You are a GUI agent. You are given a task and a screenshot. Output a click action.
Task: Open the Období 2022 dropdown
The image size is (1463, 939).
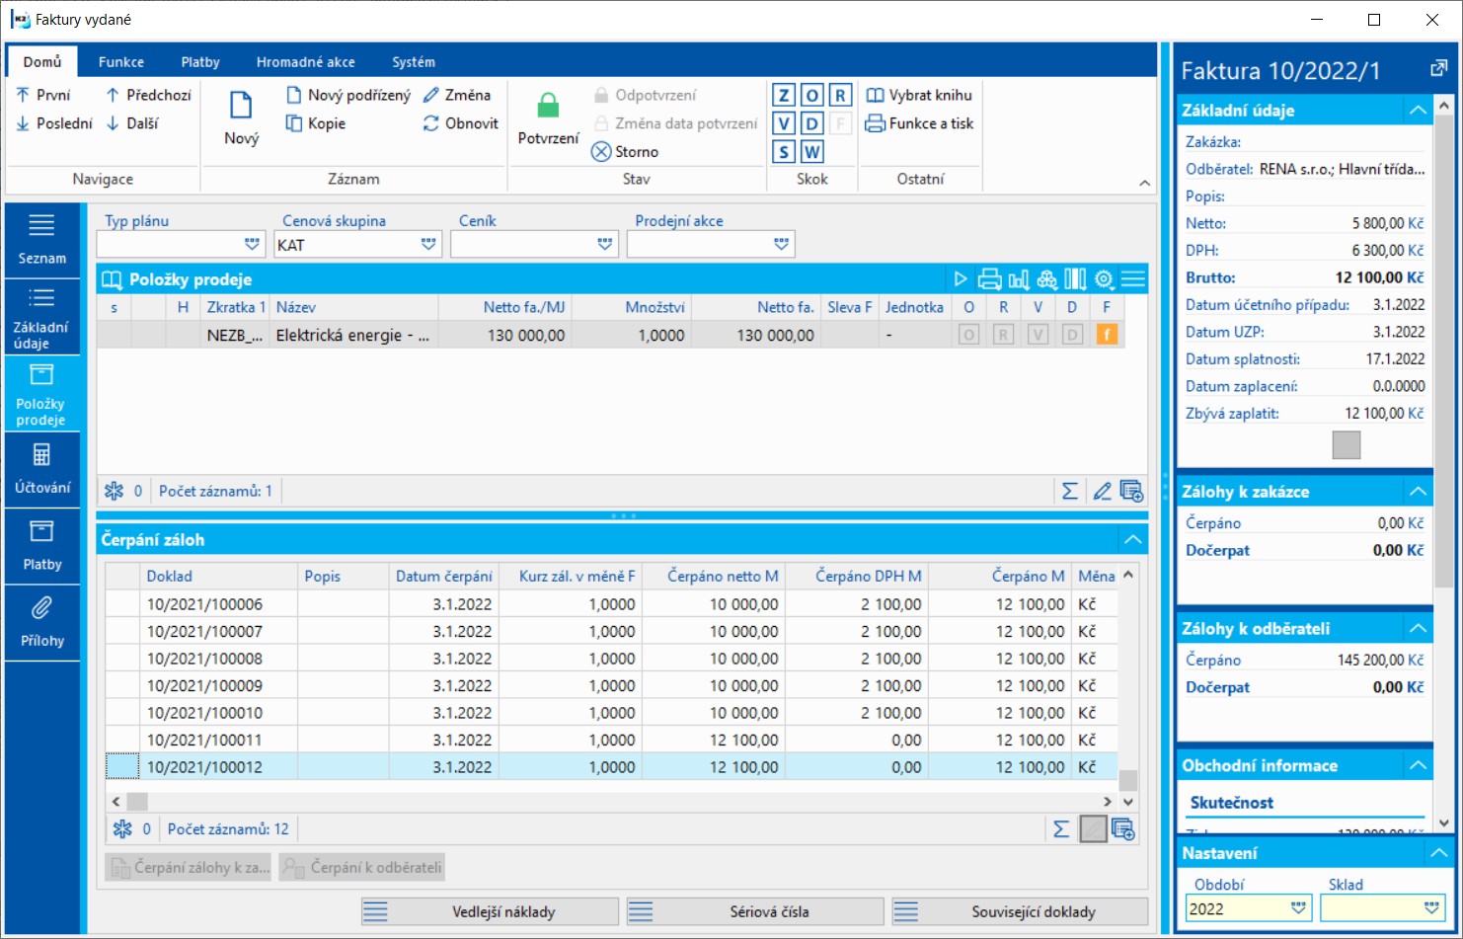tap(1299, 908)
